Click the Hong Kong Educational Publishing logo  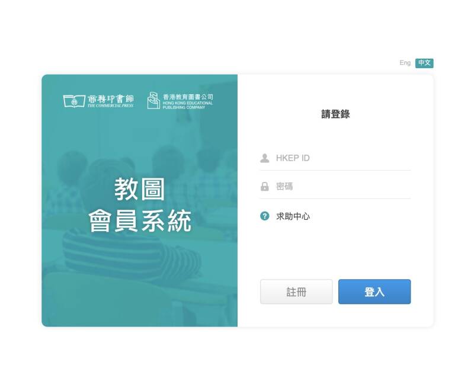(x=153, y=100)
